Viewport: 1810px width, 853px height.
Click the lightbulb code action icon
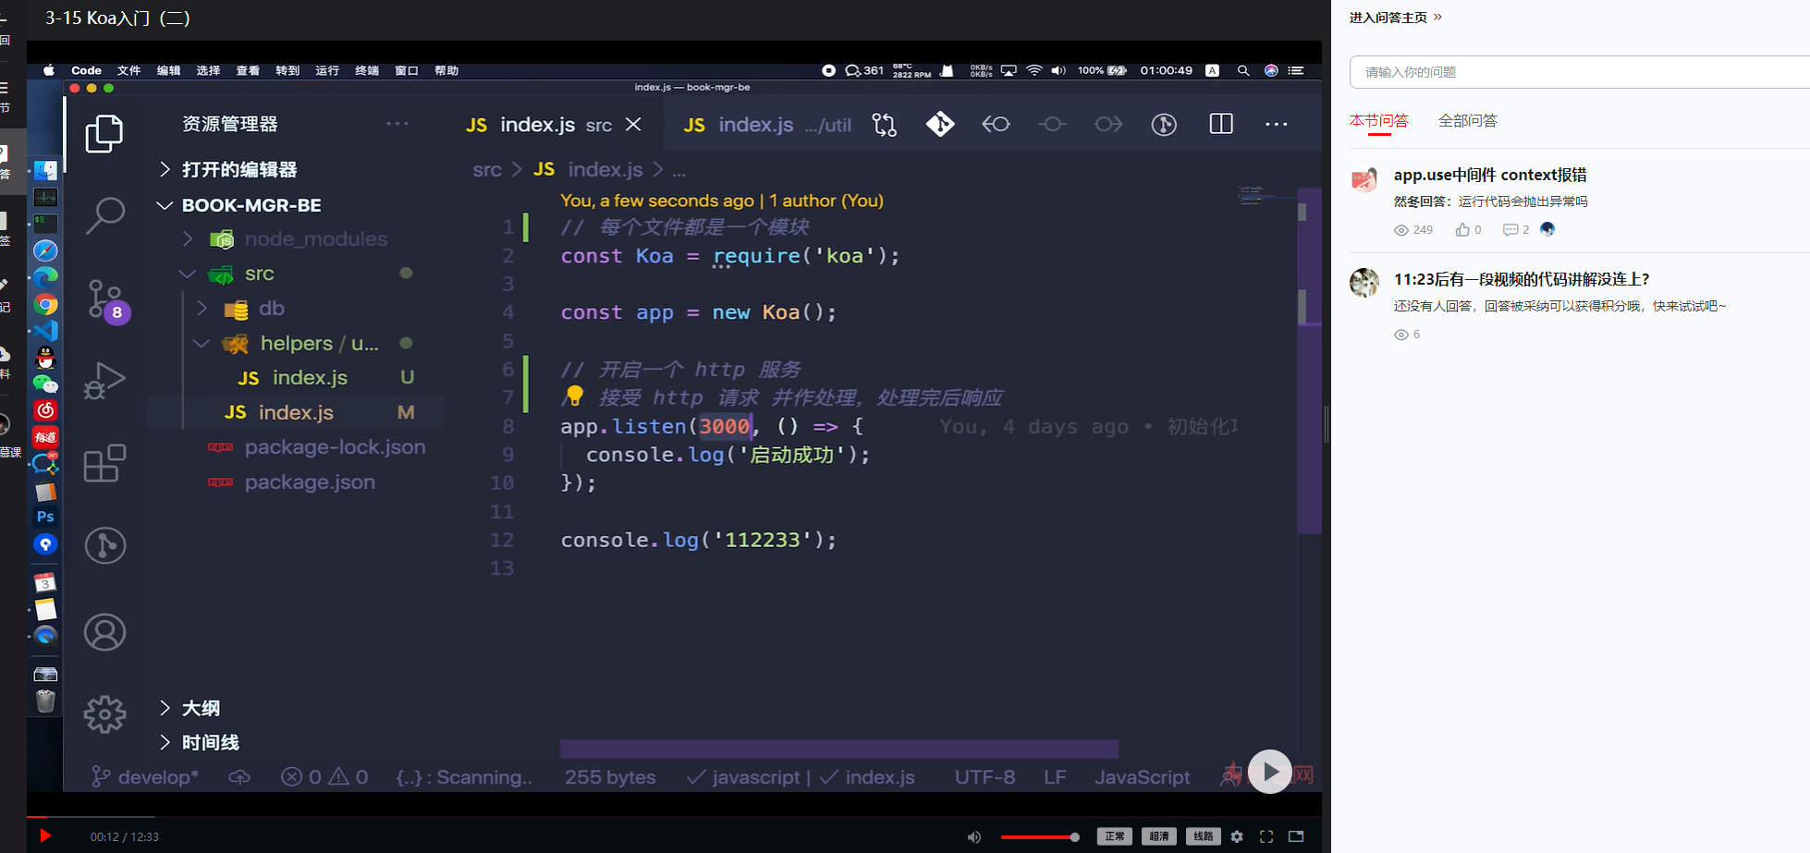[x=574, y=396]
